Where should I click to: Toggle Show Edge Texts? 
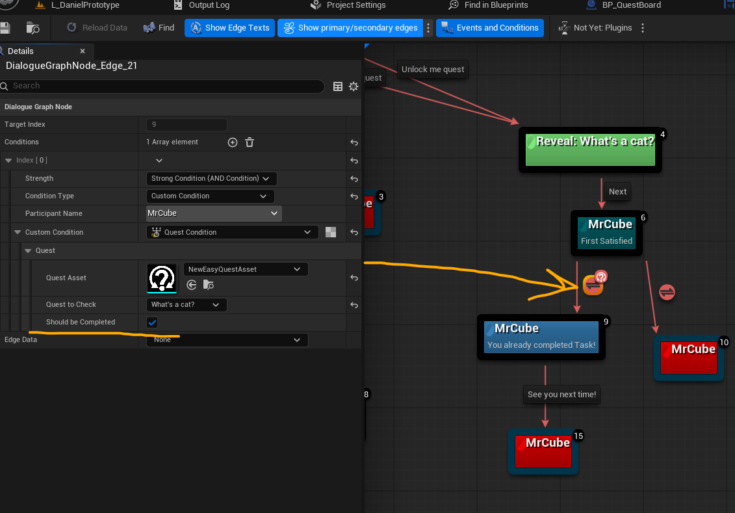(x=229, y=28)
